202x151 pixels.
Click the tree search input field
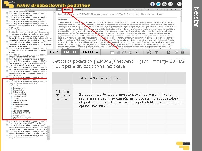(14, 10)
